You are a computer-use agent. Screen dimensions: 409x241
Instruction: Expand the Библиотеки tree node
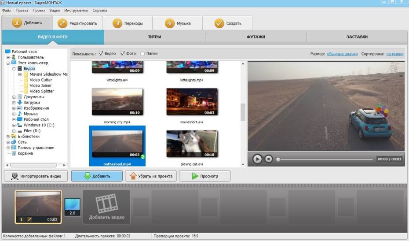[x=8, y=137]
